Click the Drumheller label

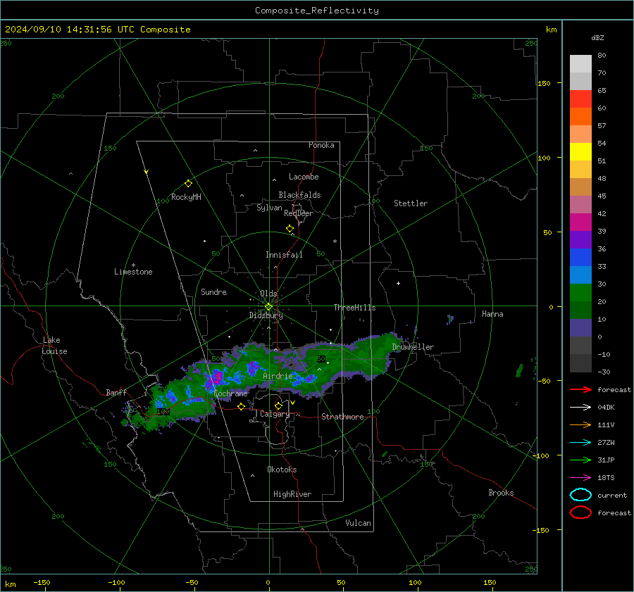(413, 347)
